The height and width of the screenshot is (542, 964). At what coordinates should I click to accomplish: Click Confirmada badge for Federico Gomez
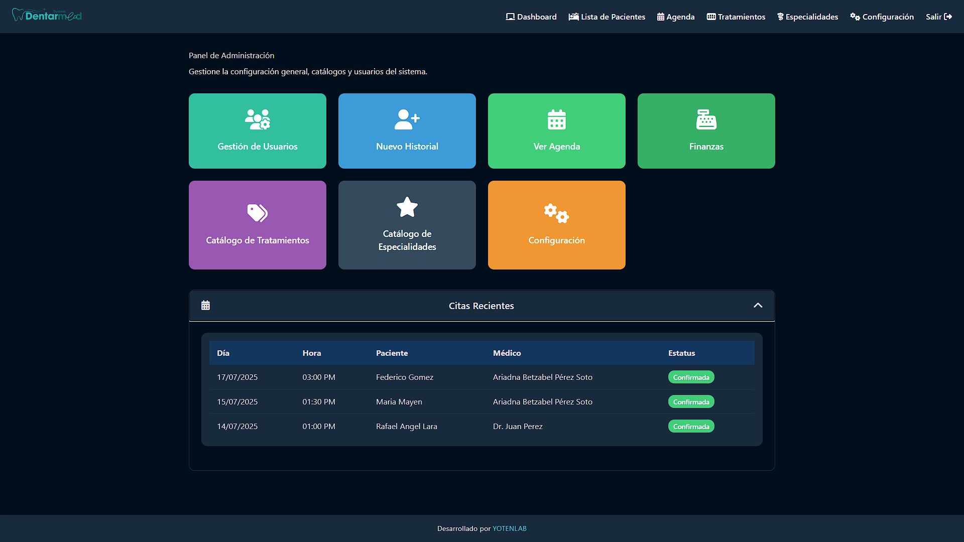tap(691, 377)
